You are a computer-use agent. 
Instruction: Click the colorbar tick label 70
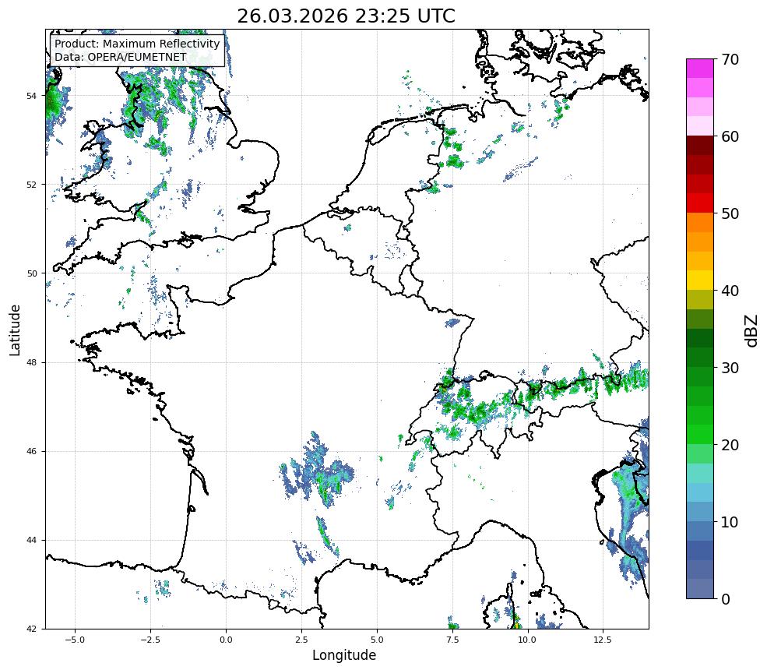click(730, 60)
